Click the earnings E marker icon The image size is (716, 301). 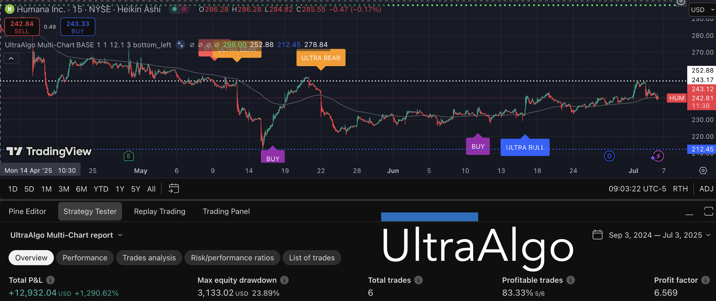(x=129, y=156)
